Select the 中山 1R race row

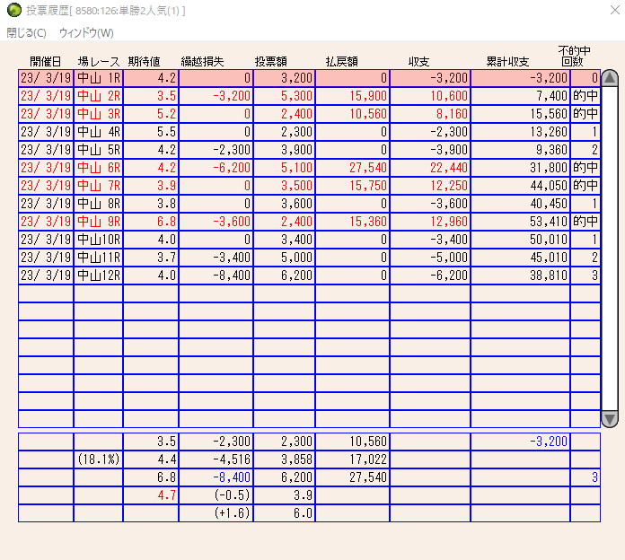(x=98, y=78)
